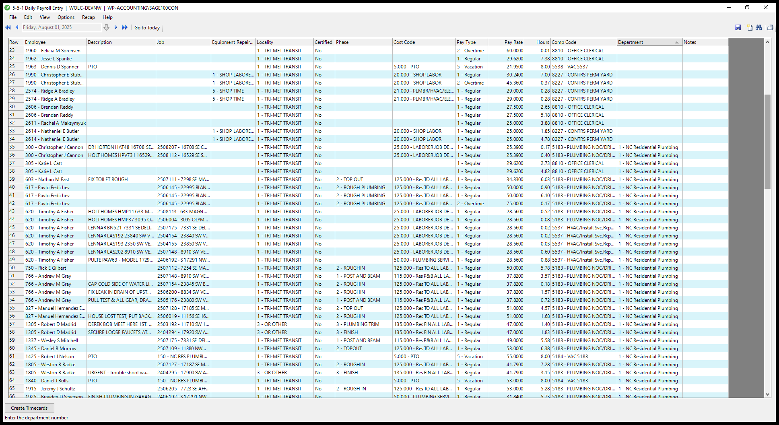Image resolution: width=779 pixels, height=425 pixels.
Task: Toggle the Department column sort arrow
Action: pyautogui.click(x=677, y=42)
